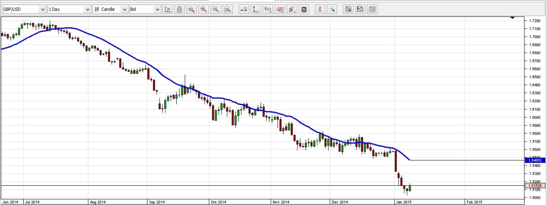Image resolution: width=547 pixels, height=205 pixels.
Task: Zoom in with the plus magnifier icon
Action: tap(204, 9)
